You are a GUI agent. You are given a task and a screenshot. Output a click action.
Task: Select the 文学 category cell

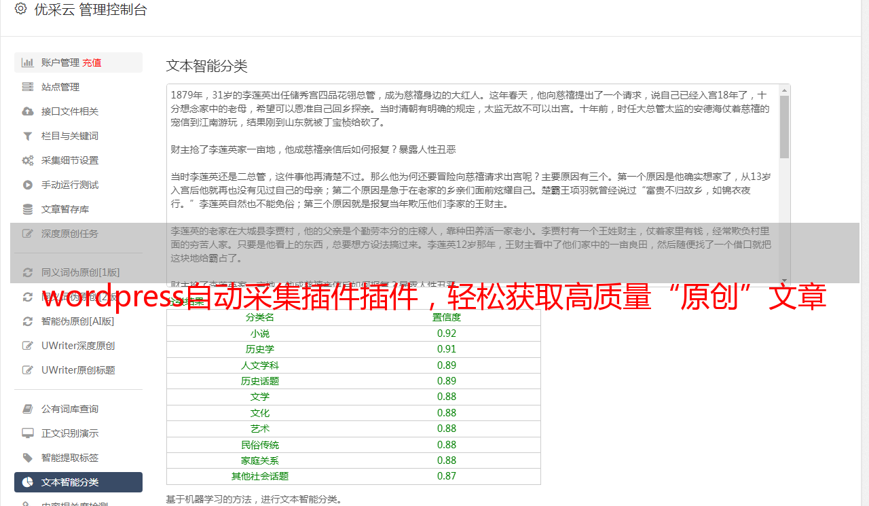point(260,397)
